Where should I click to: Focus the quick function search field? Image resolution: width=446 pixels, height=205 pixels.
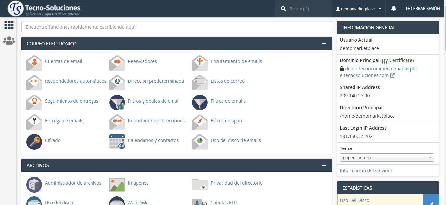(x=176, y=27)
